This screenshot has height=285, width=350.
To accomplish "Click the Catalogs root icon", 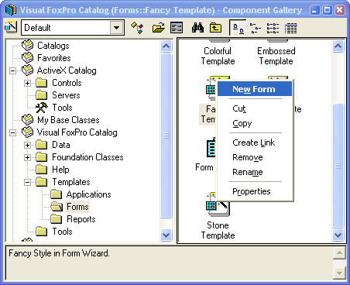I will click(28, 46).
